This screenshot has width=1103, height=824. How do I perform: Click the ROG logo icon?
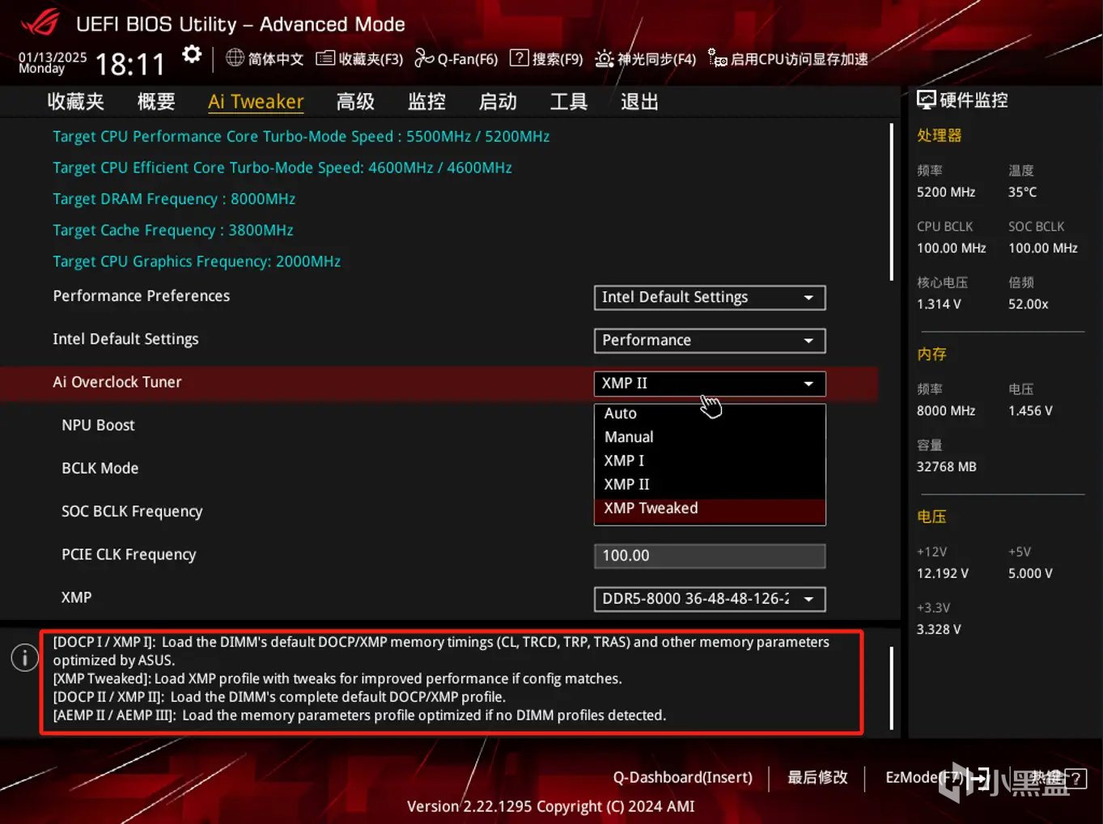[x=40, y=22]
